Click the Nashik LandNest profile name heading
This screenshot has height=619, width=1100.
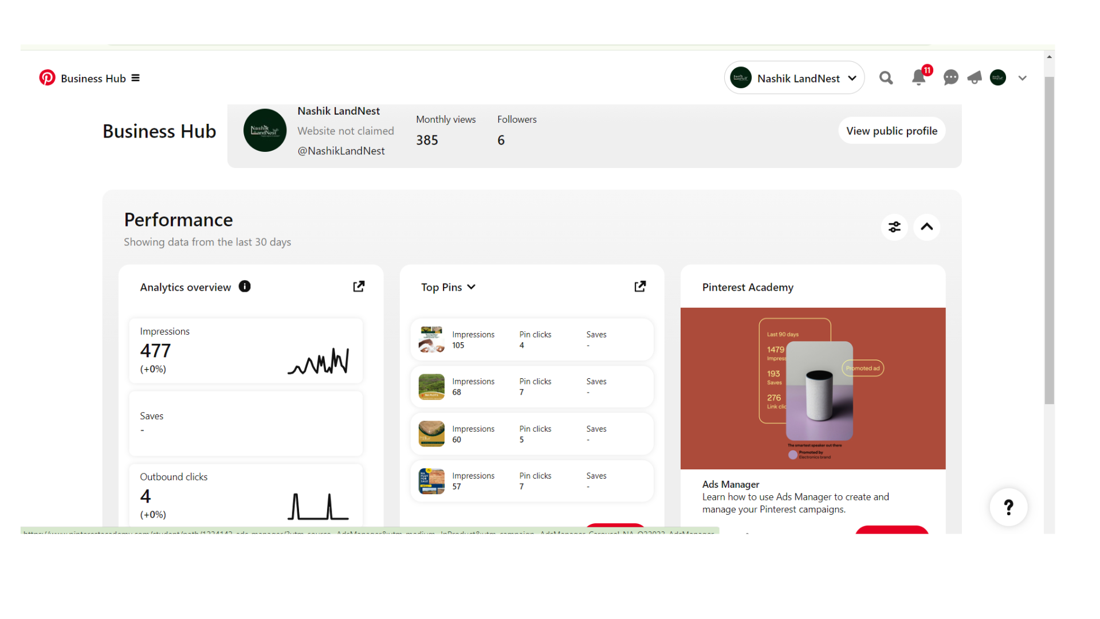339,111
